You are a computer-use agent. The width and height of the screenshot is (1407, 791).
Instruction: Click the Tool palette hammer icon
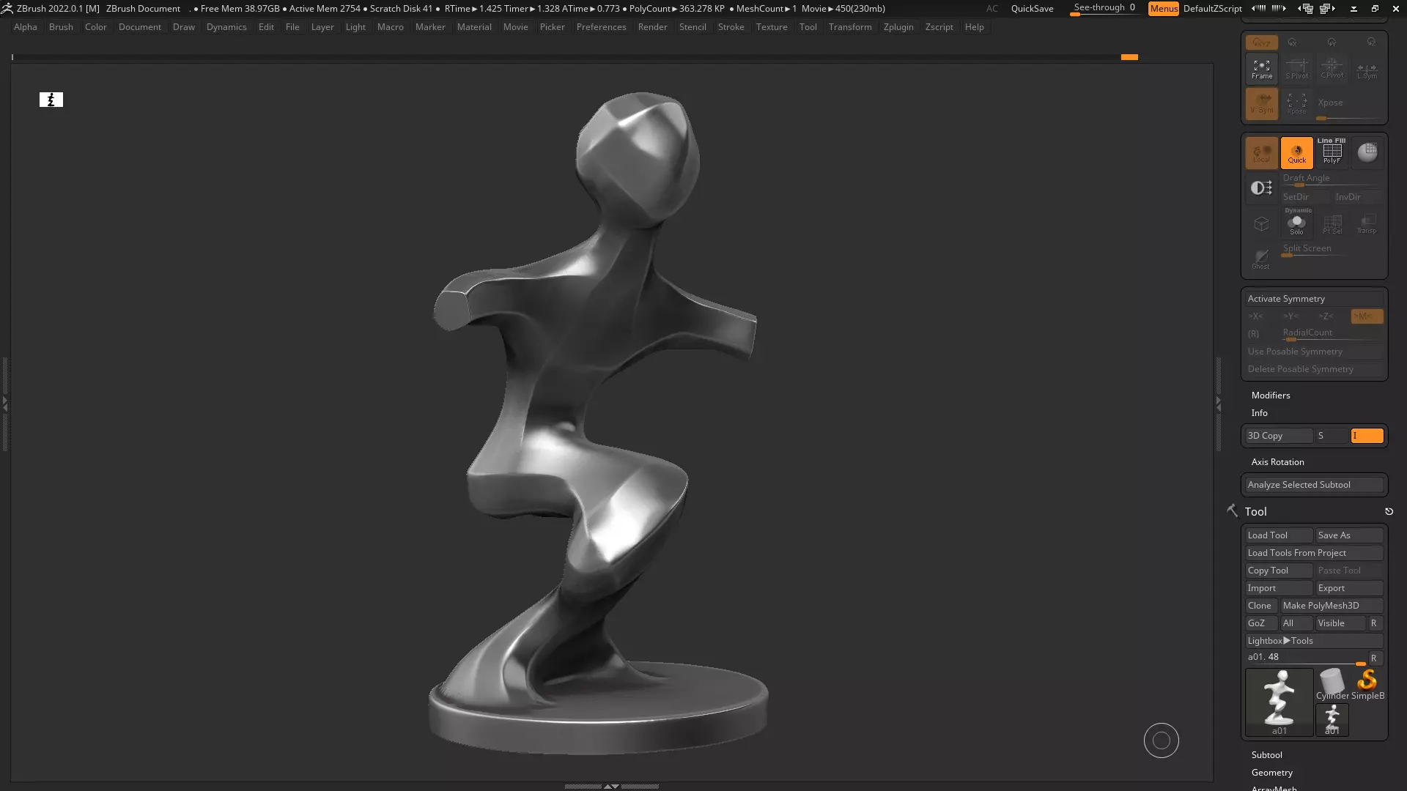tap(1232, 510)
